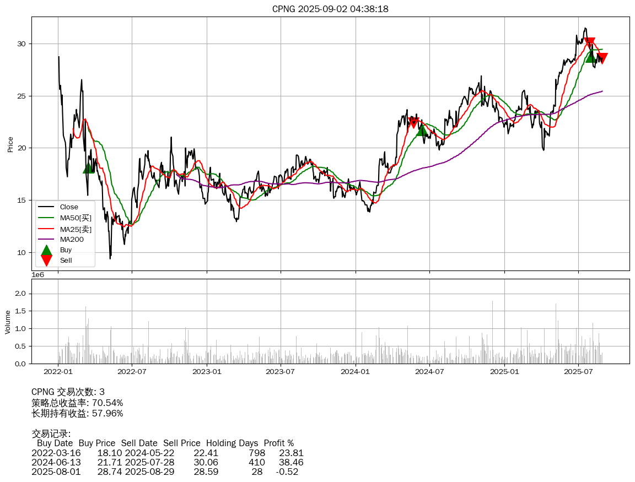This screenshot has width=635, height=482.
Task: Click the red Sell marker near 2024-05
Action: [x=413, y=123]
